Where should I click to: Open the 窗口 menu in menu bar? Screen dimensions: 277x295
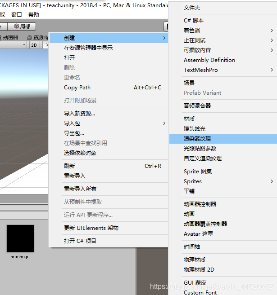point(16,15)
